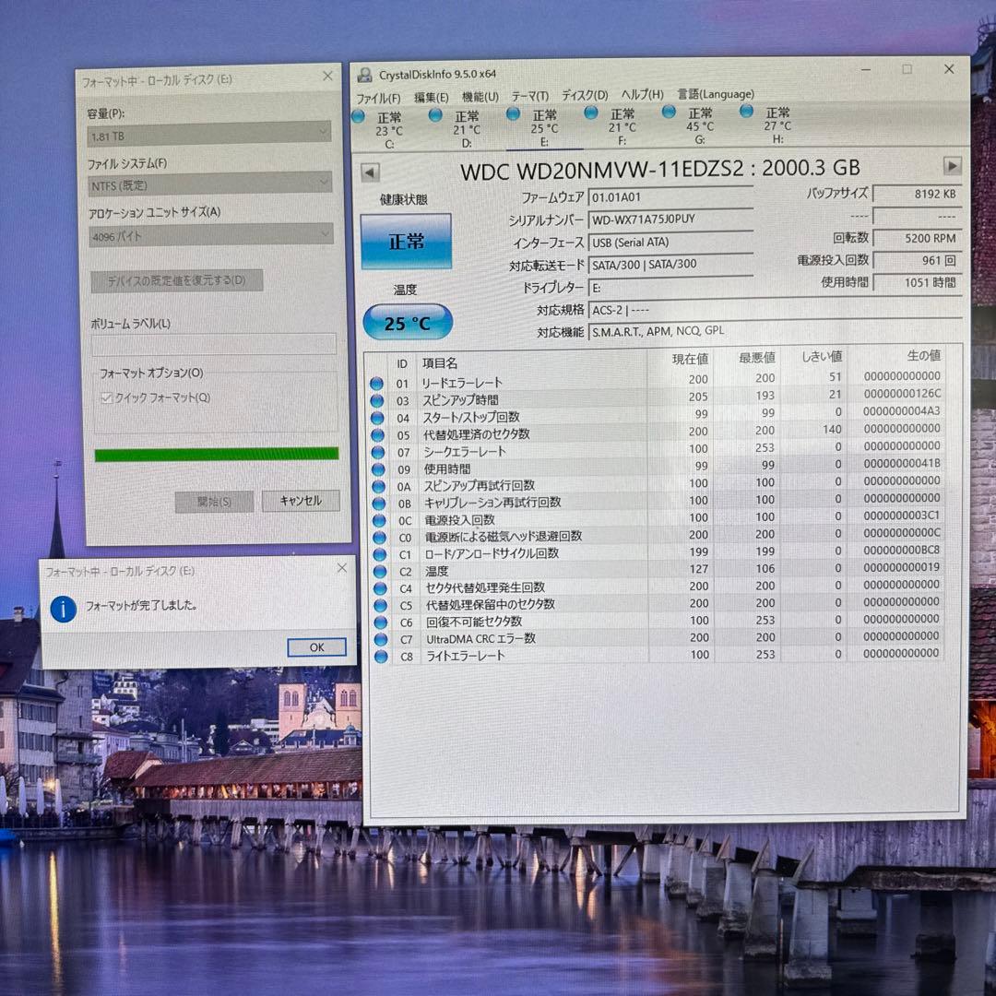The height and width of the screenshot is (996, 996).
Task: Click the serial number field WD-WX71A75J0PUY
Action: [x=670, y=219]
